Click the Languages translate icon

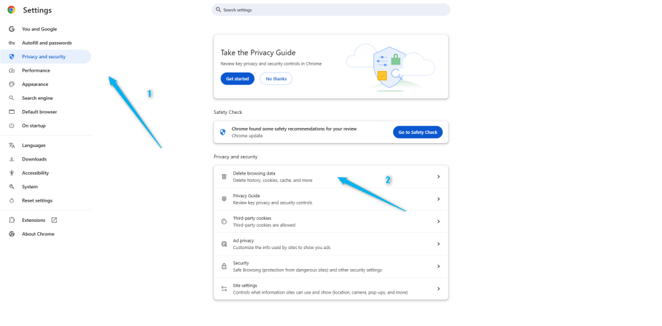pos(12,146)
